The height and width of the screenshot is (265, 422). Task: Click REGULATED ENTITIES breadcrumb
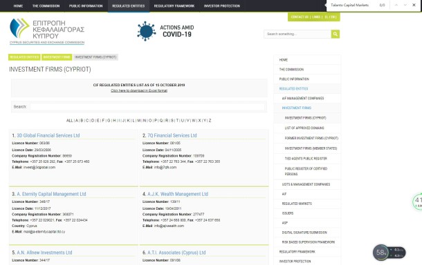(x=24, y=57)
